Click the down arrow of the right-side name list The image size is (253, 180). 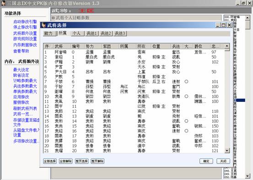point(248,176)
